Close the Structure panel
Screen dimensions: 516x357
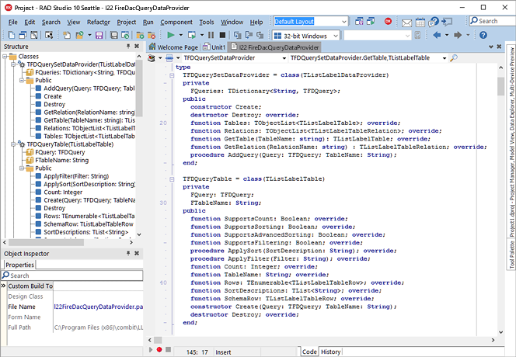[x=137, y=47]
